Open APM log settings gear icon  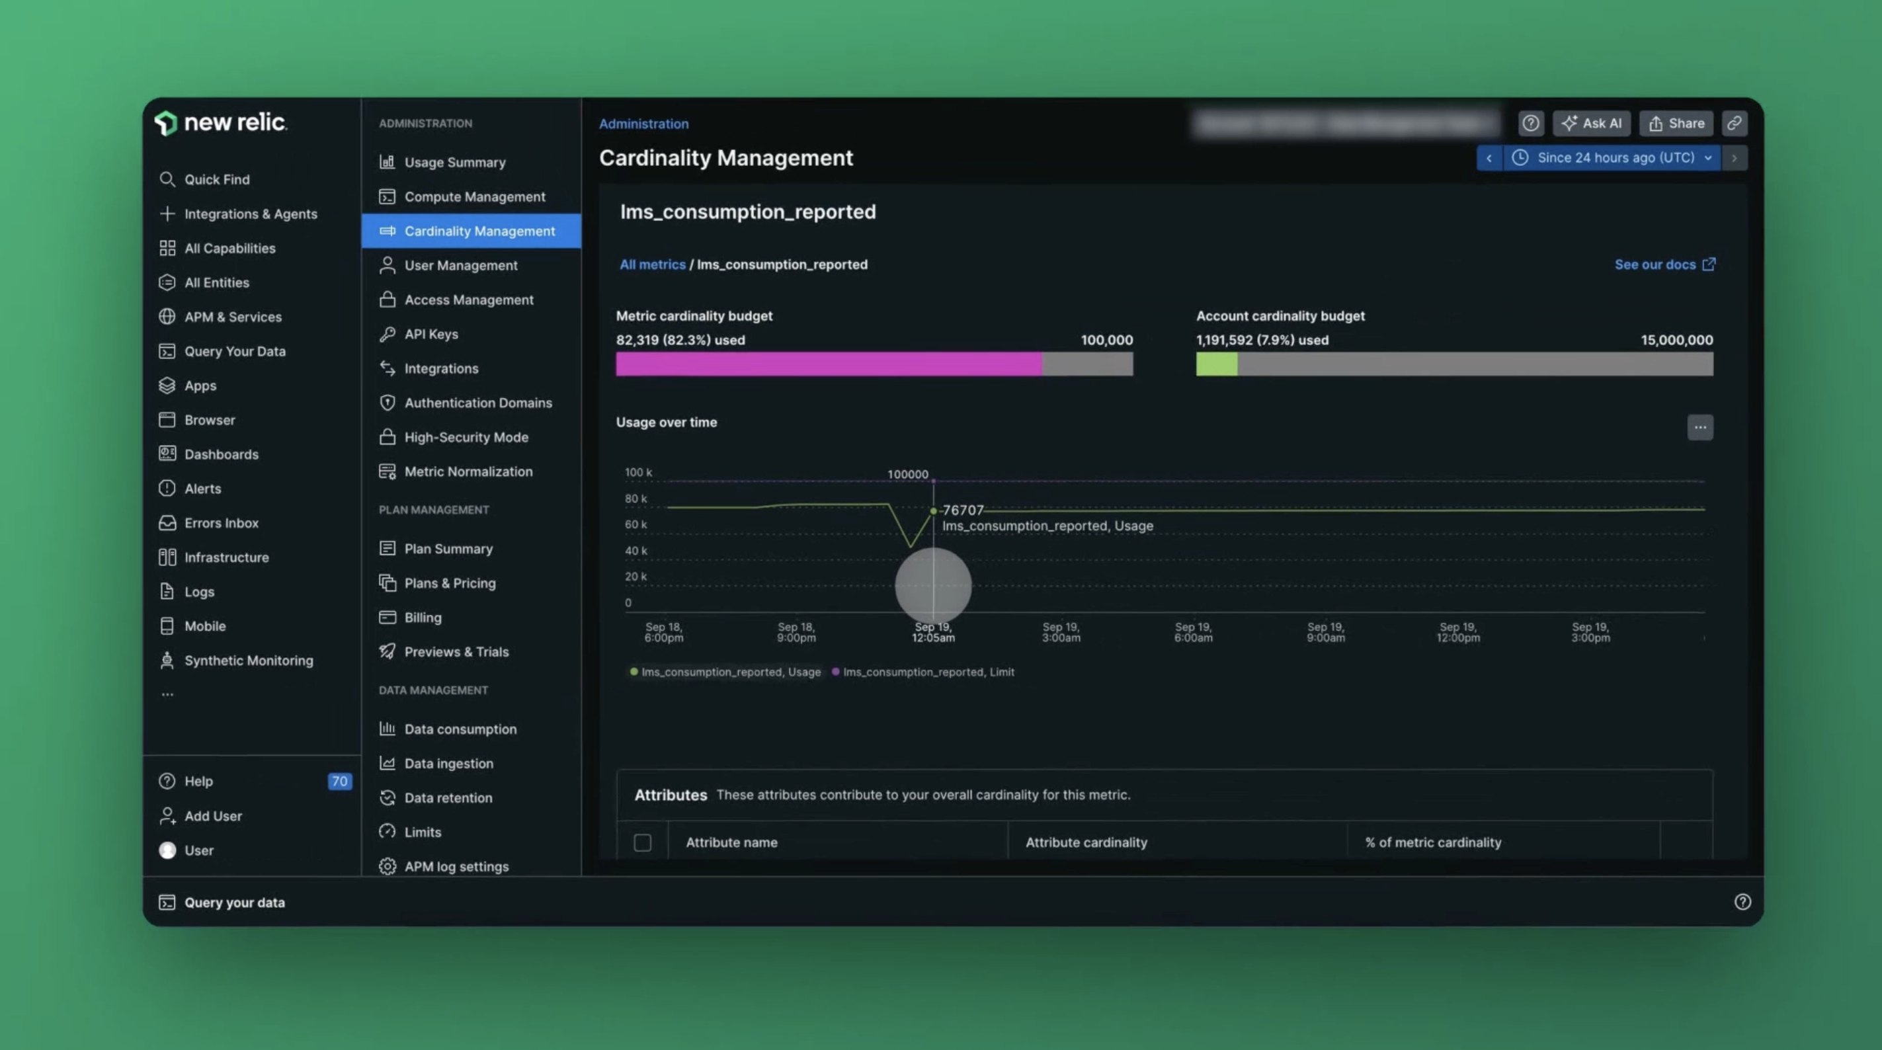[x=388, y=866]
